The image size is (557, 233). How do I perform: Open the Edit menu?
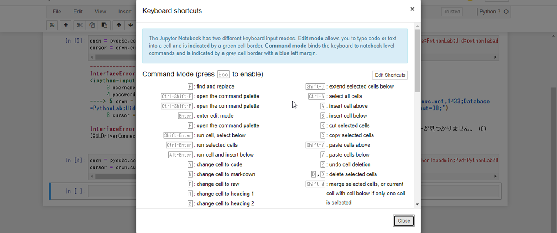click(78, 12)
